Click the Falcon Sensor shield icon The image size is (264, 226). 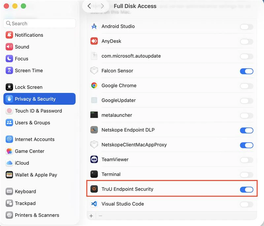click(x=94, y=71)
